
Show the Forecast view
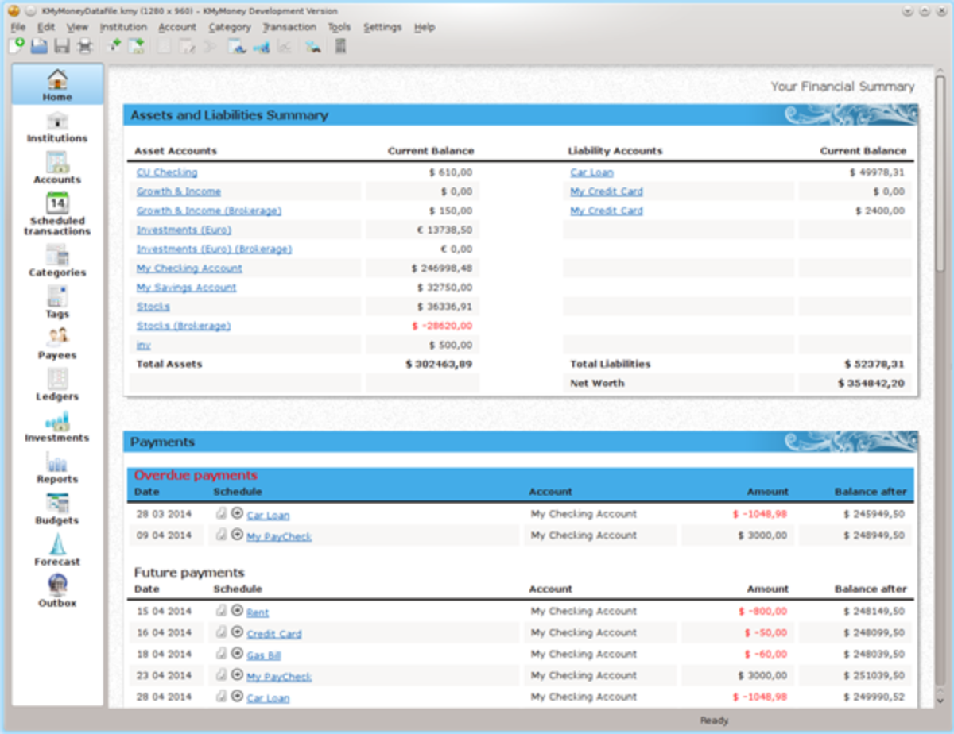pyautogui.click(x=57, y=550)
